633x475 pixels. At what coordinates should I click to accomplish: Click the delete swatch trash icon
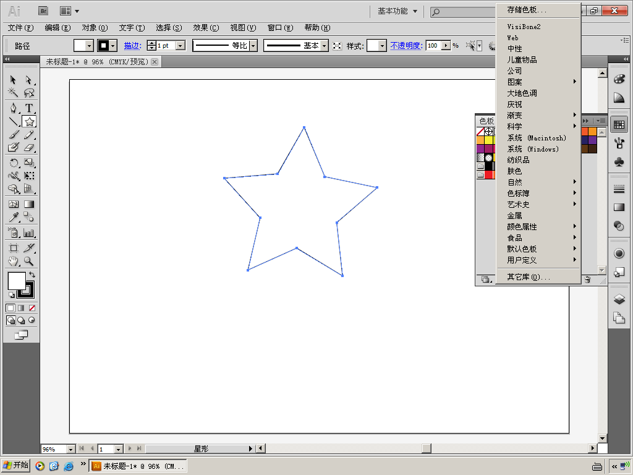click(587, 279)
